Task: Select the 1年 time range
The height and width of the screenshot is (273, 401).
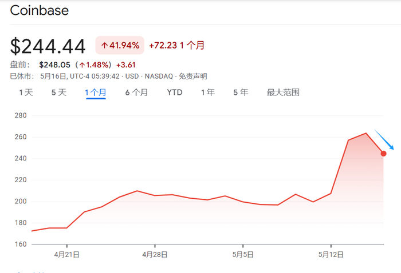Action: [208, 93]
